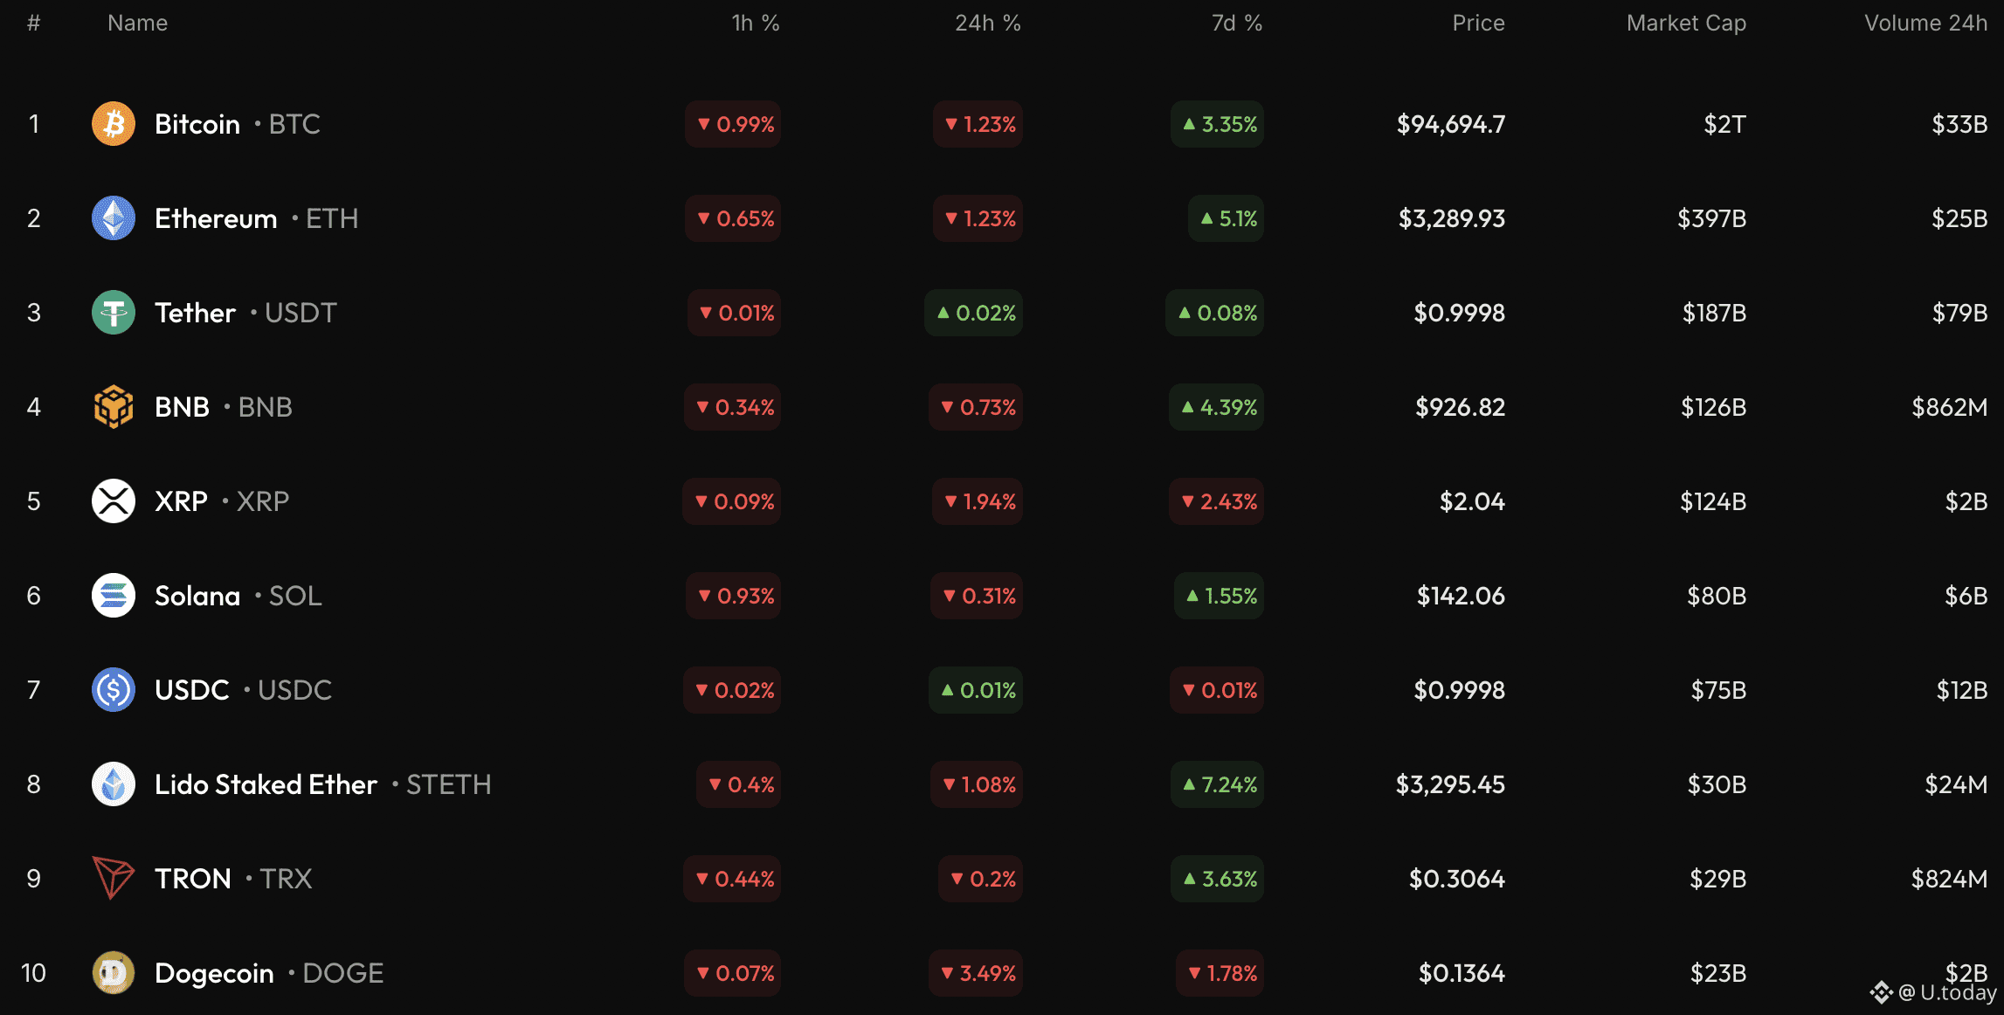Click the USDC blue dollar icon

(x=114, y=690)
